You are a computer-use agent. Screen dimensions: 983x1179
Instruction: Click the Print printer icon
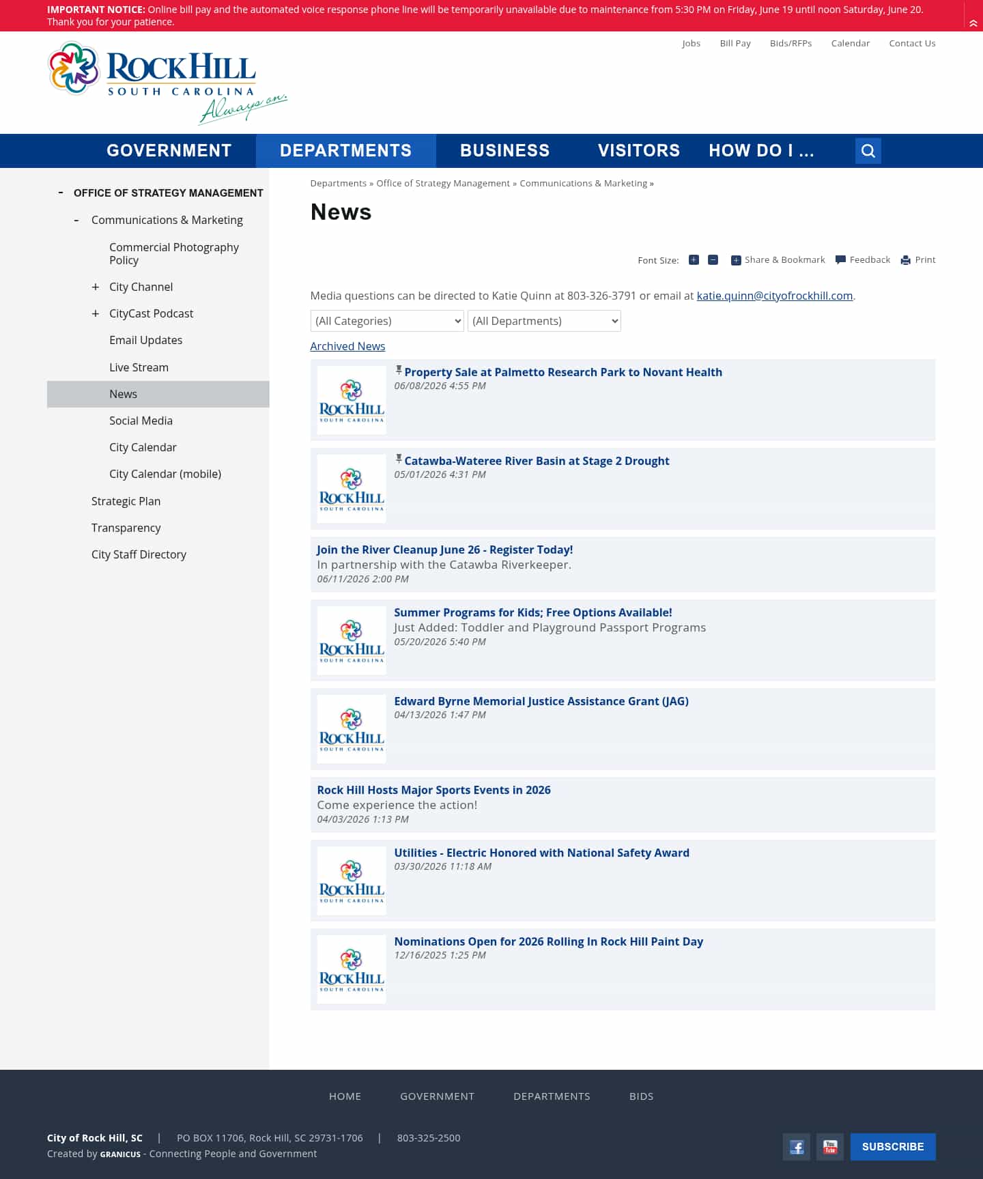(905, 260)
